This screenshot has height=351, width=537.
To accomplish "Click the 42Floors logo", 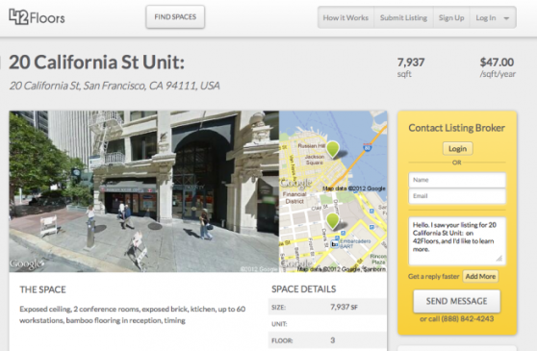I will coord(37,17).
